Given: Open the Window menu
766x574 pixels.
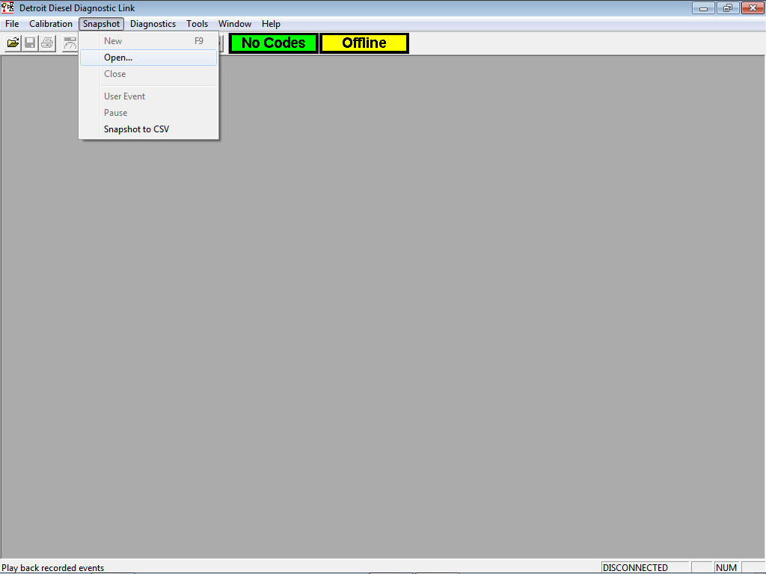Looking at the screenshot, I should tap(234, 23).
